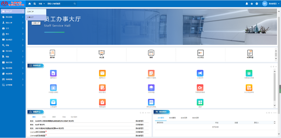Open the apps grid icon beside home
281x138 pixels.
(35, 4)
